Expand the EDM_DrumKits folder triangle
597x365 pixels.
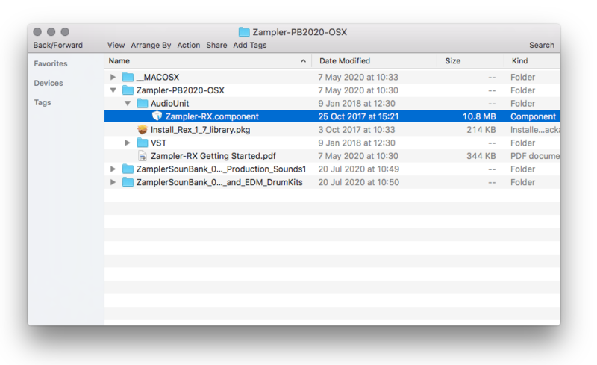tap(113, 182)
